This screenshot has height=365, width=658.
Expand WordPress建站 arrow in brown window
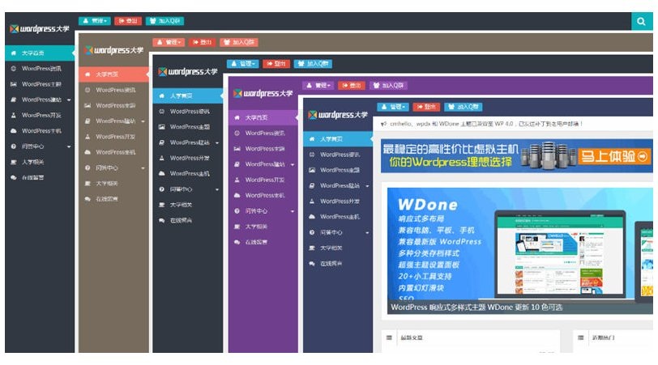143,121
